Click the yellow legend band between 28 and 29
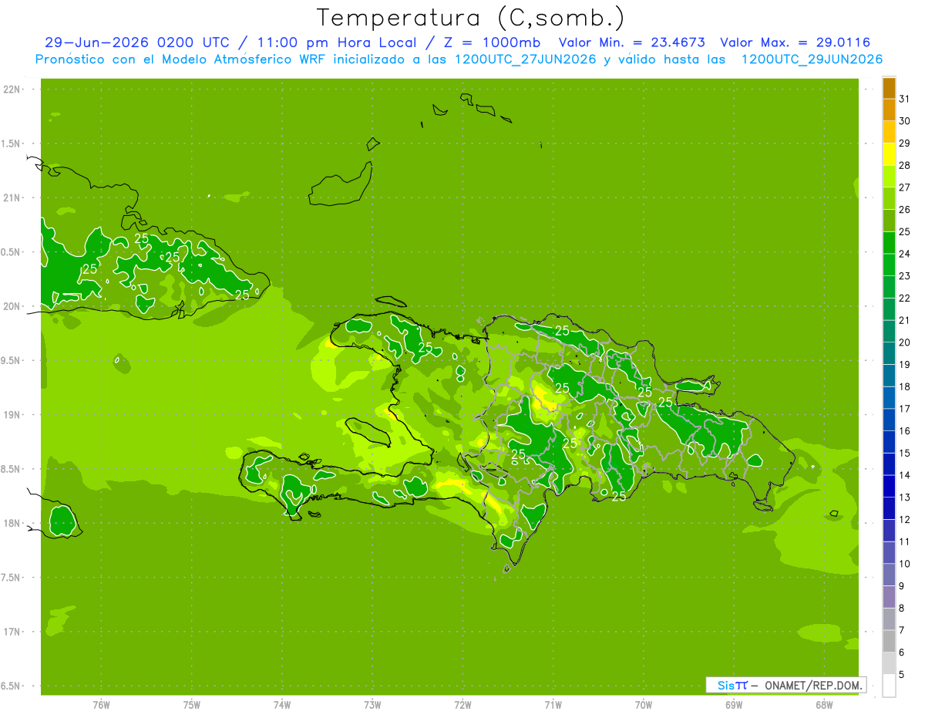This screenshot has width=925, height=715. [x=889, y=153]
